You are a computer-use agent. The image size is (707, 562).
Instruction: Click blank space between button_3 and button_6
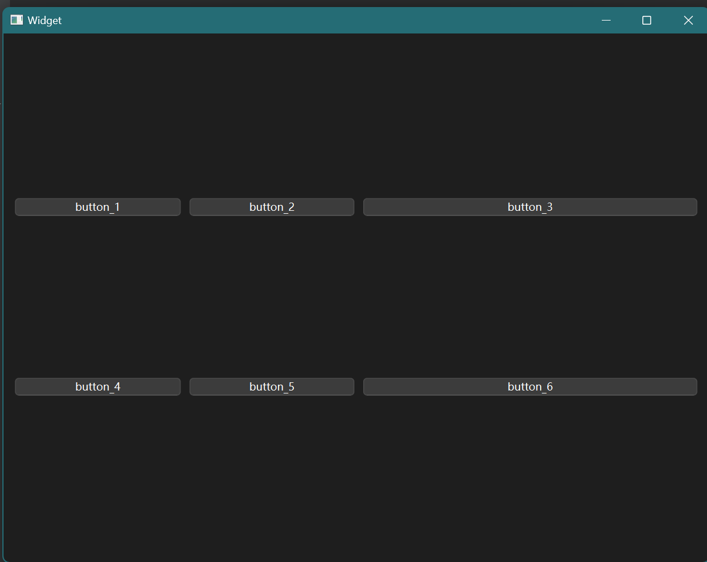[x=530, y=297]
